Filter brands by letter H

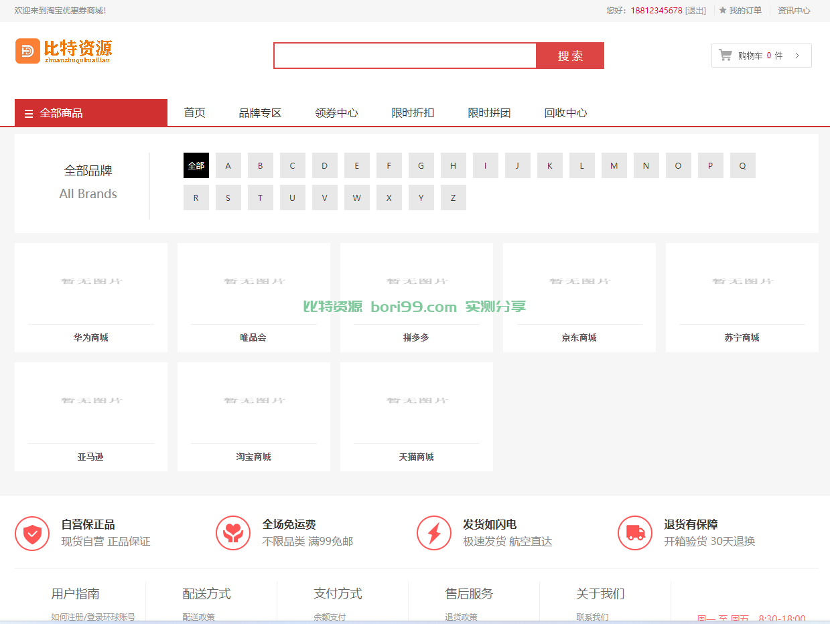click(x=454, y=165)
